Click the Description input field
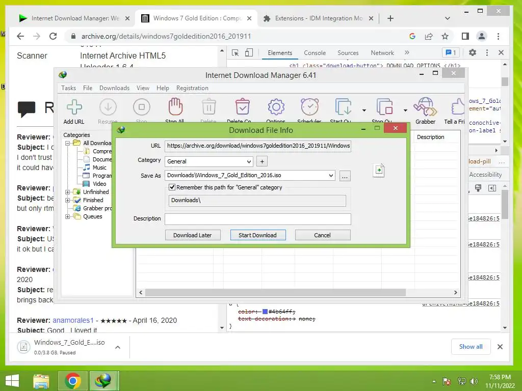This screenshot has width=522, height=391. tap(258, 219)
